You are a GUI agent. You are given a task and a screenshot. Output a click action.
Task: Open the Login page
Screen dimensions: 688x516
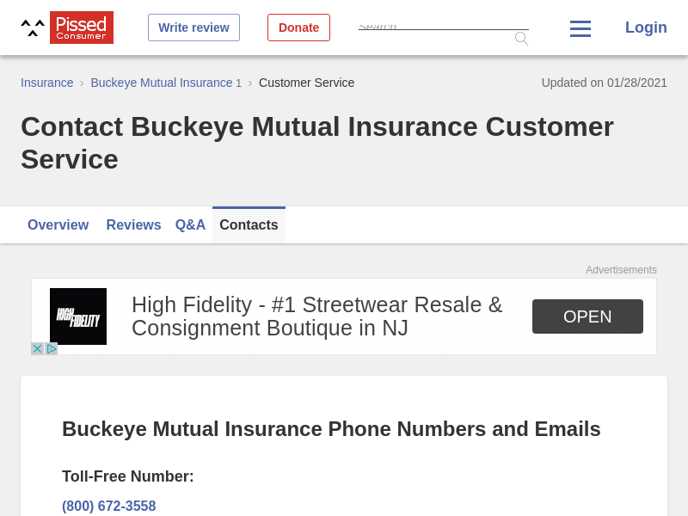[646, 28]
